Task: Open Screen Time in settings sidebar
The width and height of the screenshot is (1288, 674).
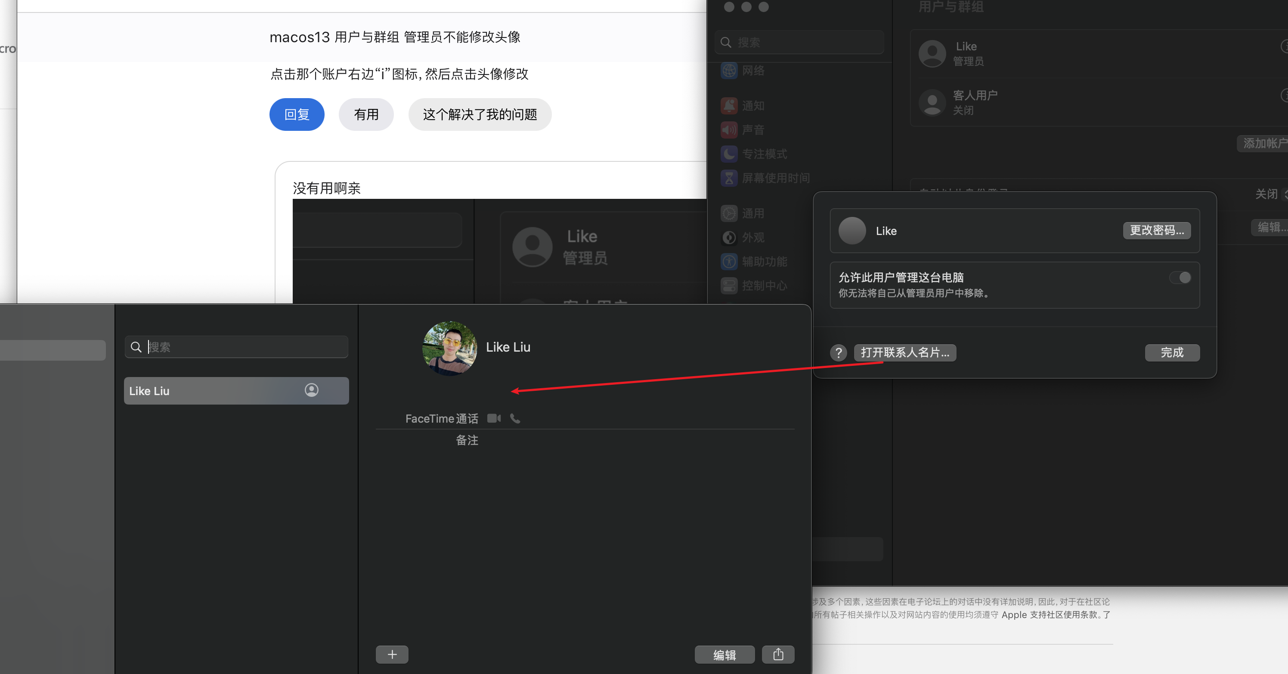Action: (775, 178)
